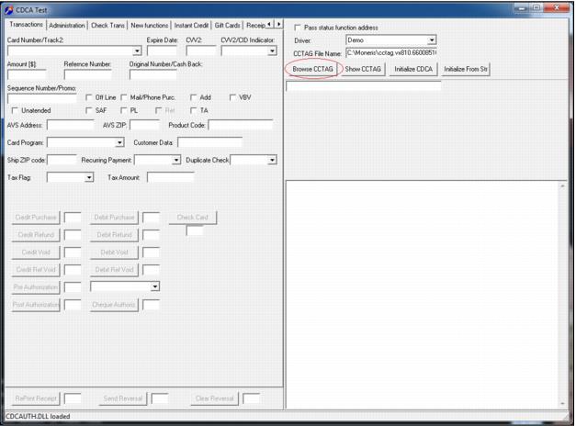Tick the Mail/Phone Purc. checkbox

[x=124, y=97]
